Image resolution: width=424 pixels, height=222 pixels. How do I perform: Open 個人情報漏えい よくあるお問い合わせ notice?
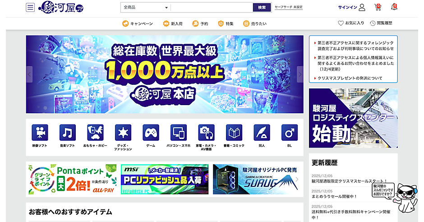point(355,63)
